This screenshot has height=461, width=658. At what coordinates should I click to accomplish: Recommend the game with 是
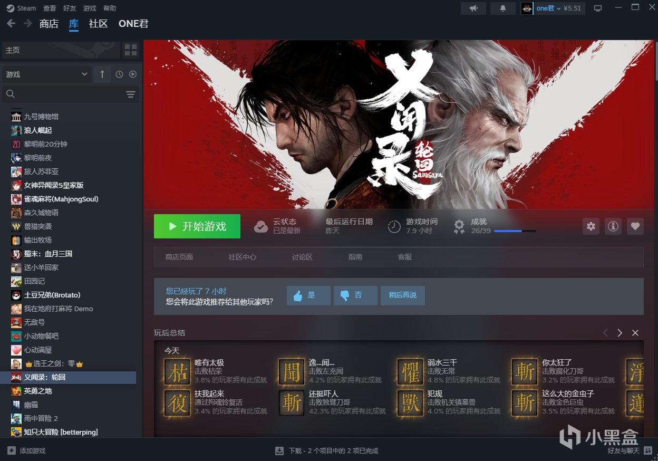(x=308, y=295)
